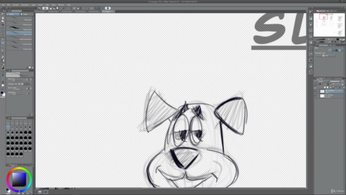Click the Undo arrow in command bar

coord(64,8)
